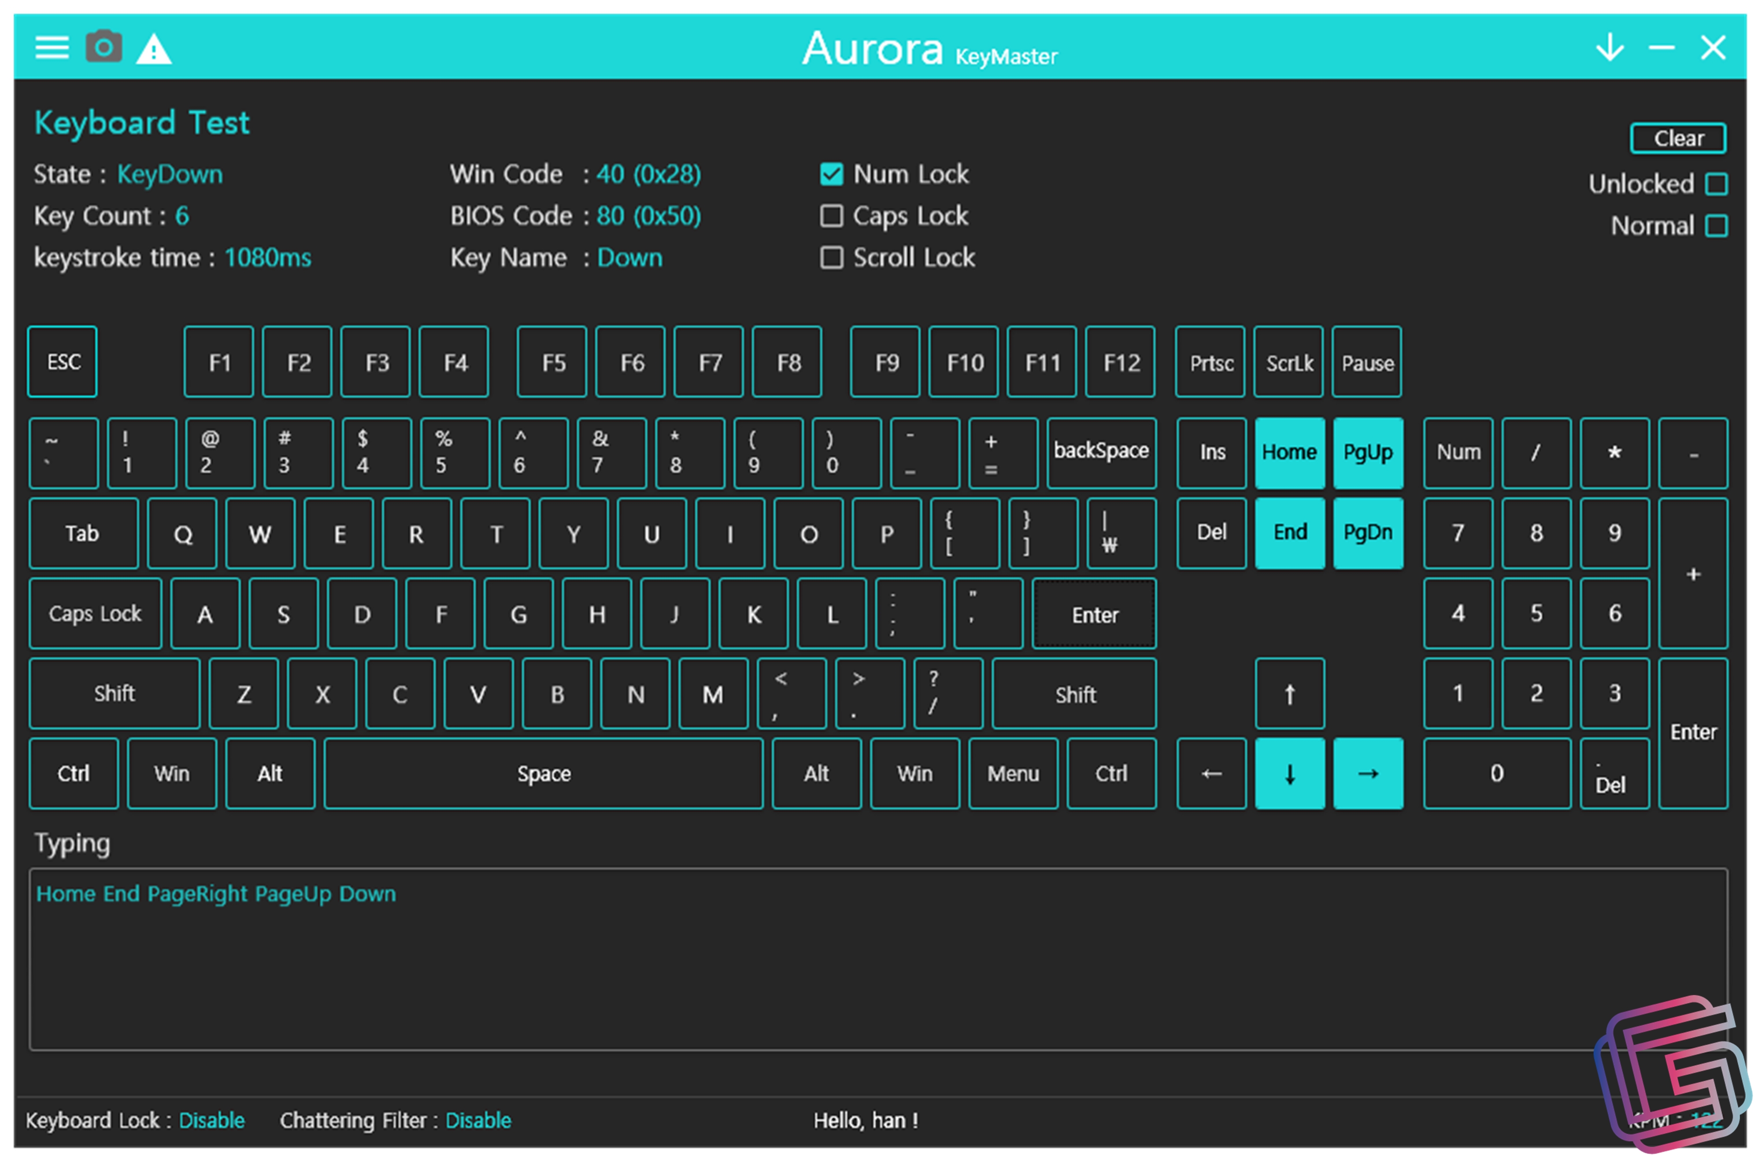
Task: Click the M key
Action: tap(713, 693)
